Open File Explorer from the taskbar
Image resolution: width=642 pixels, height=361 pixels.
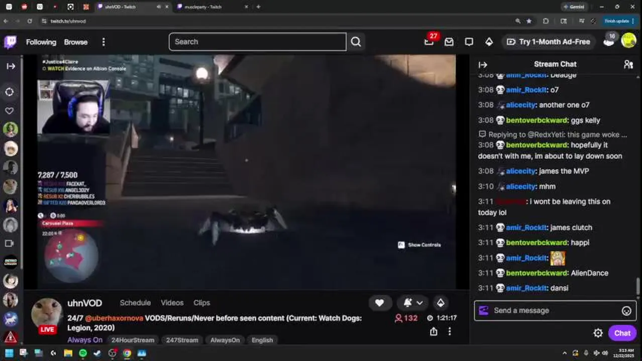click(x=68, y=353)
